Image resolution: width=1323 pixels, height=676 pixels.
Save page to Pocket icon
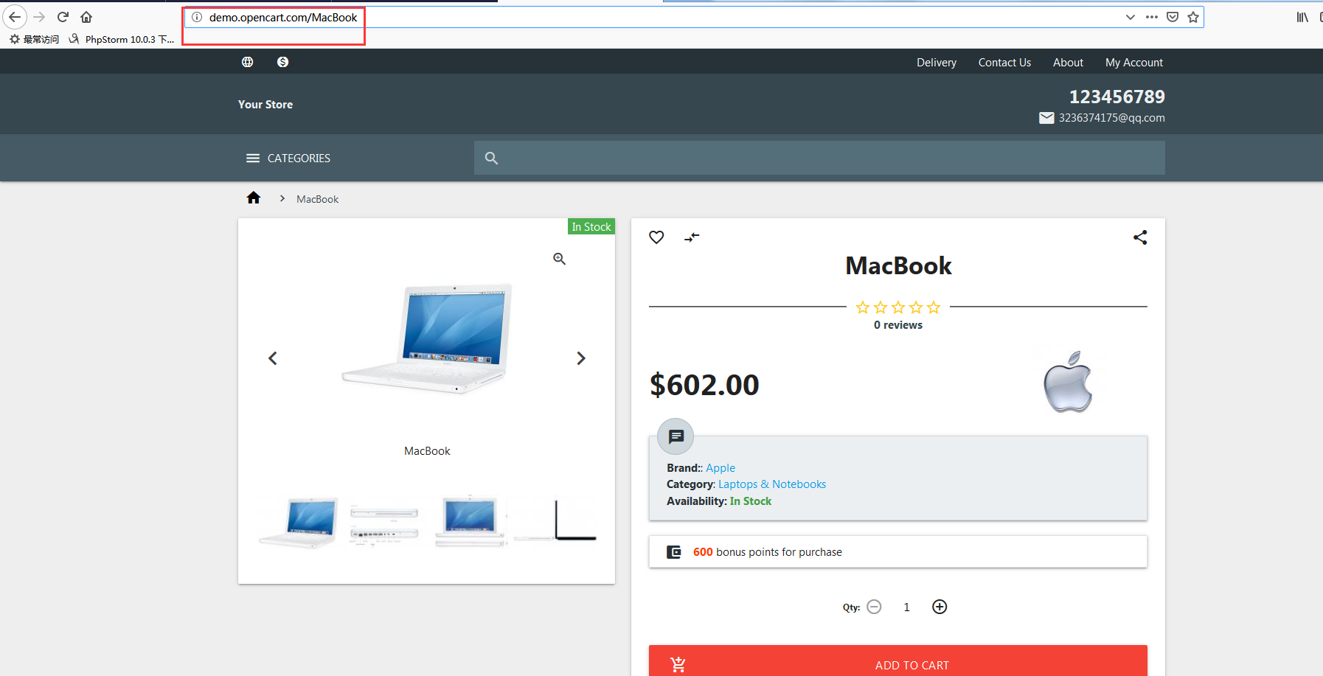(1173, 17)
